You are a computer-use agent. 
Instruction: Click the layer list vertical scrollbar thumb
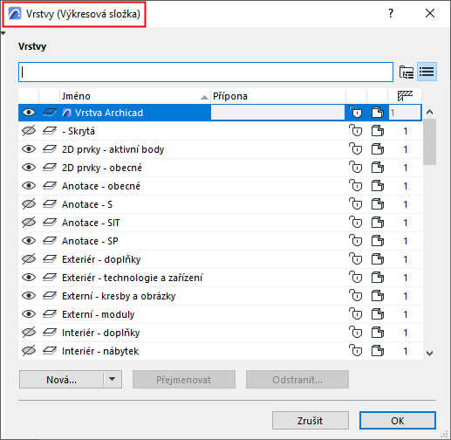pos(429,142)
